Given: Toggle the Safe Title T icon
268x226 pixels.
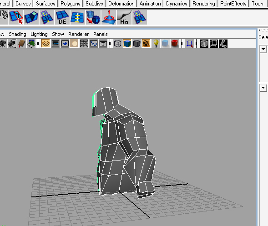Looking at the screenshot, I should click(103, 43).
